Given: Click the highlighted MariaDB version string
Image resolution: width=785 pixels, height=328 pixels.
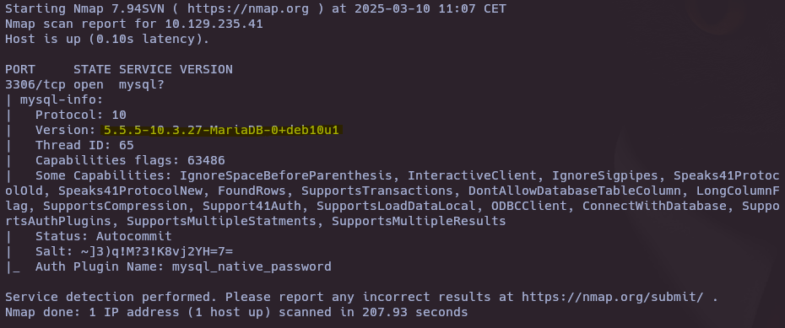Looking at the screenshot, I should click(x=221, y=131).
